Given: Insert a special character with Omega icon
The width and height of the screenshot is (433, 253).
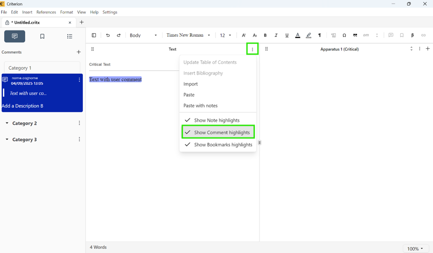Looking at the screenshot, I should (x=344, y=35).
